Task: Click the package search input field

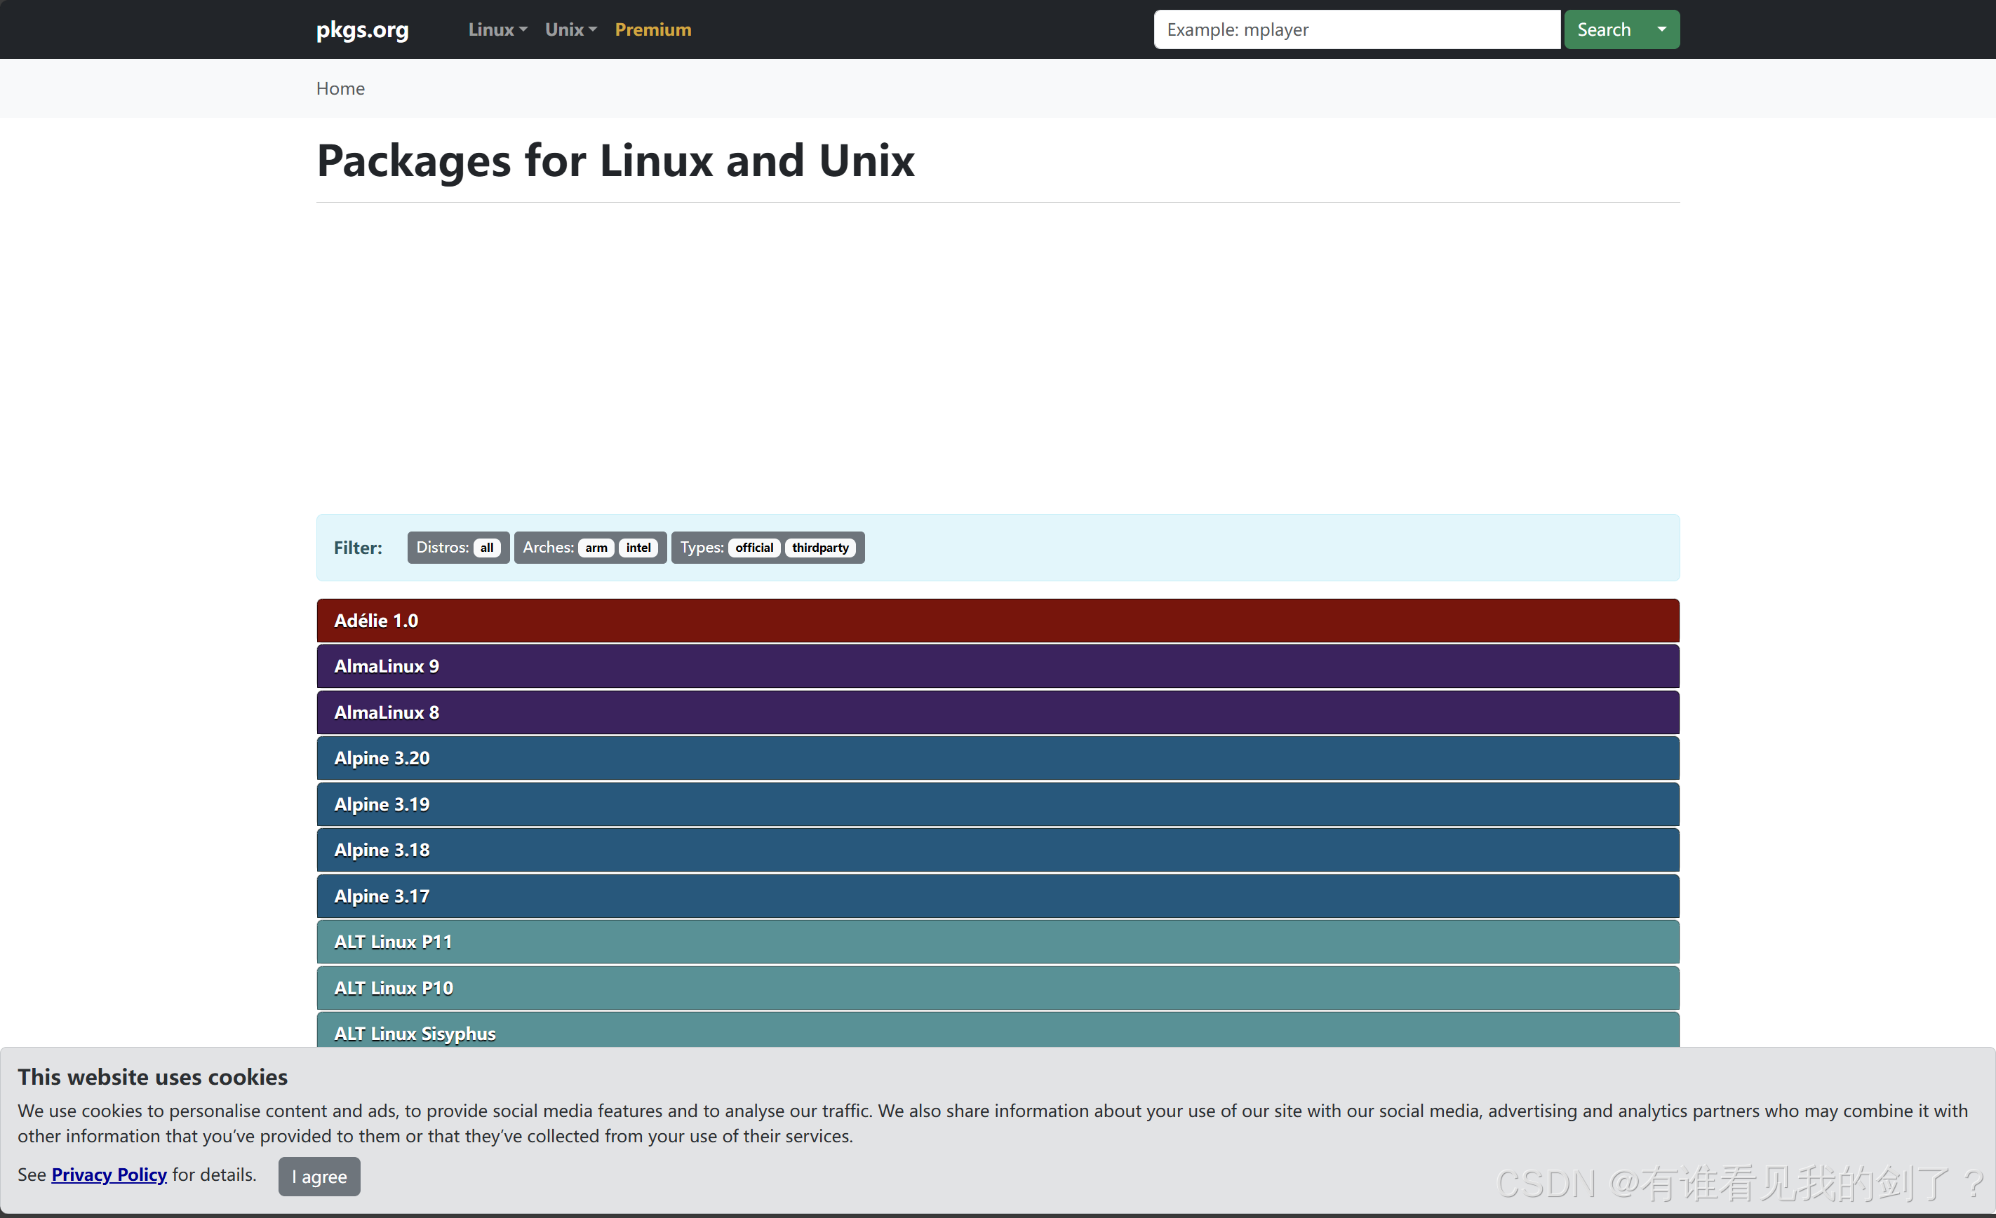Action: tap(1356, 29)
